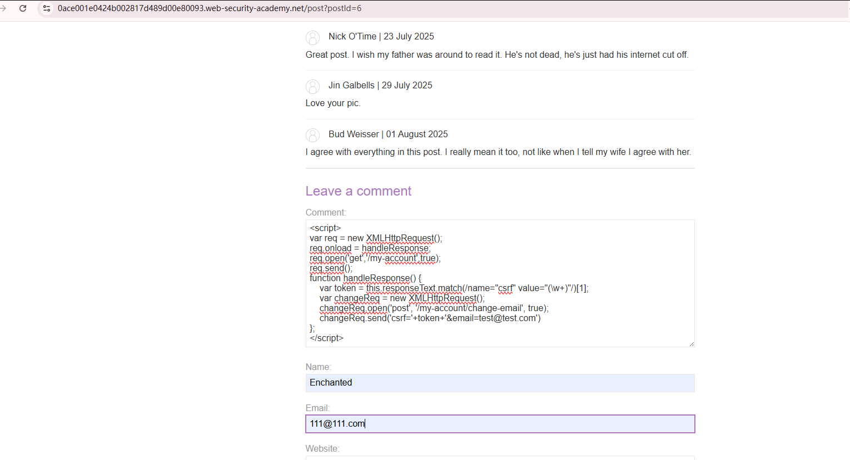850x460 pixels.
Task: Click the 'Love your pic.' comment text
Action: (x=333, y=103)
